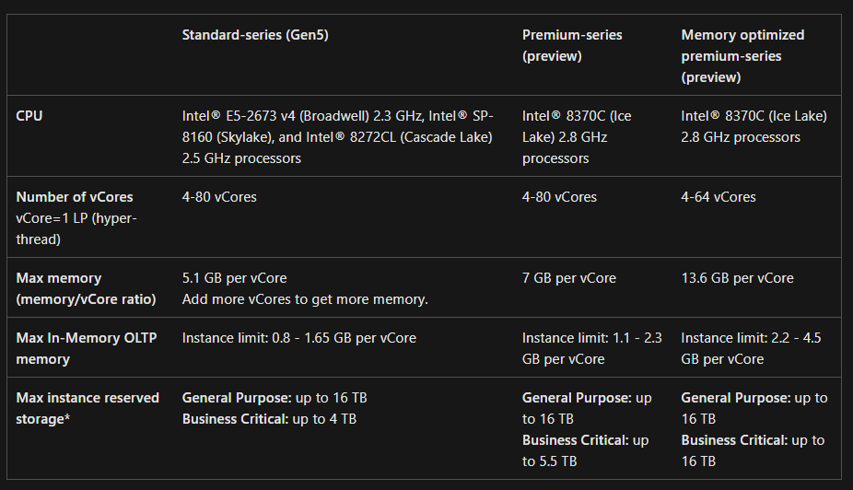
Task: Click the Premium-series (preview) column header
Action: [572, 45]
